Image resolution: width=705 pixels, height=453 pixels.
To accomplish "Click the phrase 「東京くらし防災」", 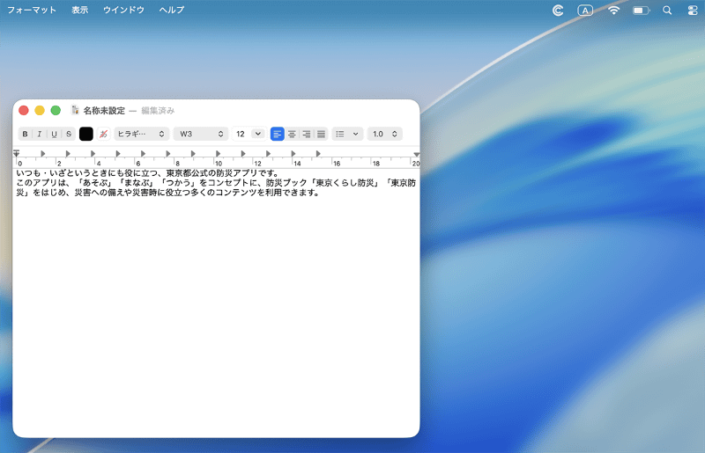I will pyautogui.click(x=345, y=183).
